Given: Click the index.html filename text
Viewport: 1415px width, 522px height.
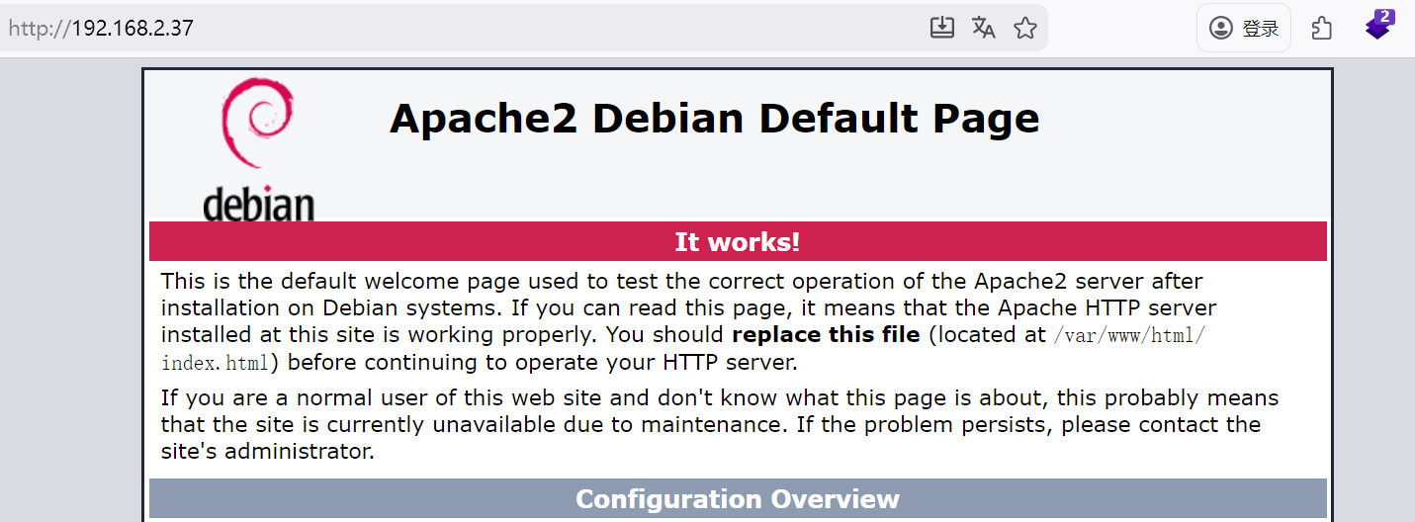Looking at the screenshot, I should click(215, 363).
